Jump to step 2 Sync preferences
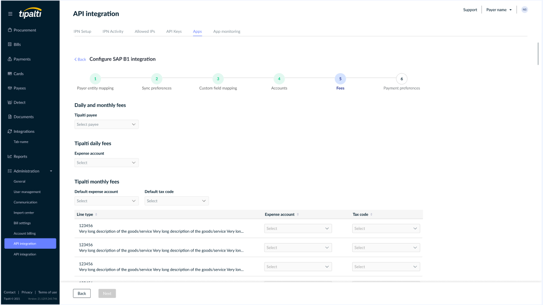Screen dimensions: 543x305 [x=157, y=79]
